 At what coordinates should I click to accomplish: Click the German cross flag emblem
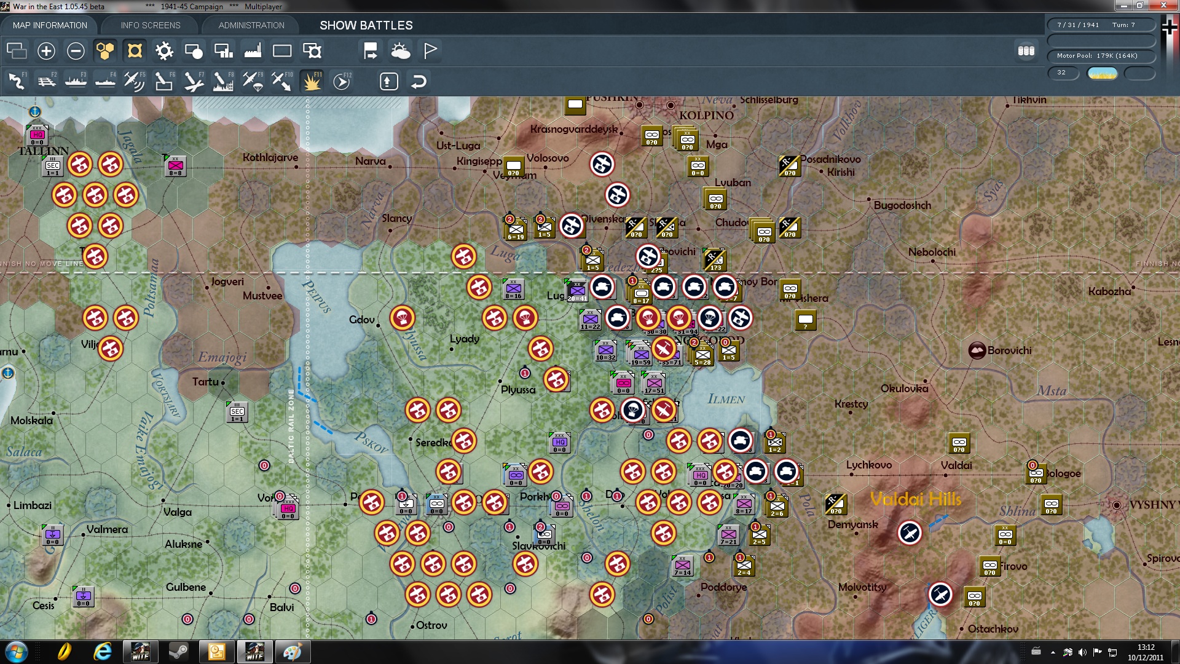tap(1169, 27)
